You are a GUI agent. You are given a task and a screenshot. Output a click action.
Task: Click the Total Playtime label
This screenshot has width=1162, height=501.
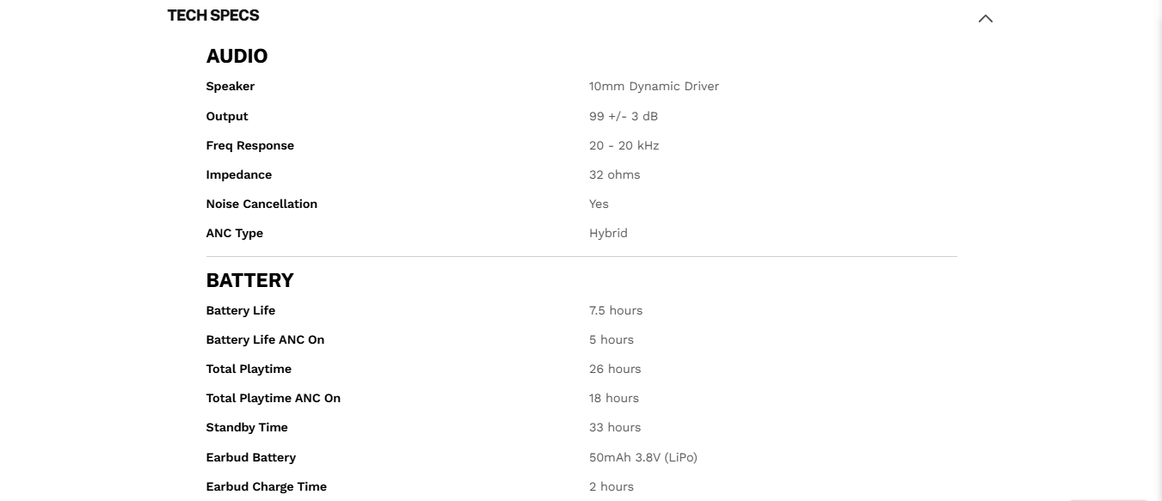click(x=249, y=369)
